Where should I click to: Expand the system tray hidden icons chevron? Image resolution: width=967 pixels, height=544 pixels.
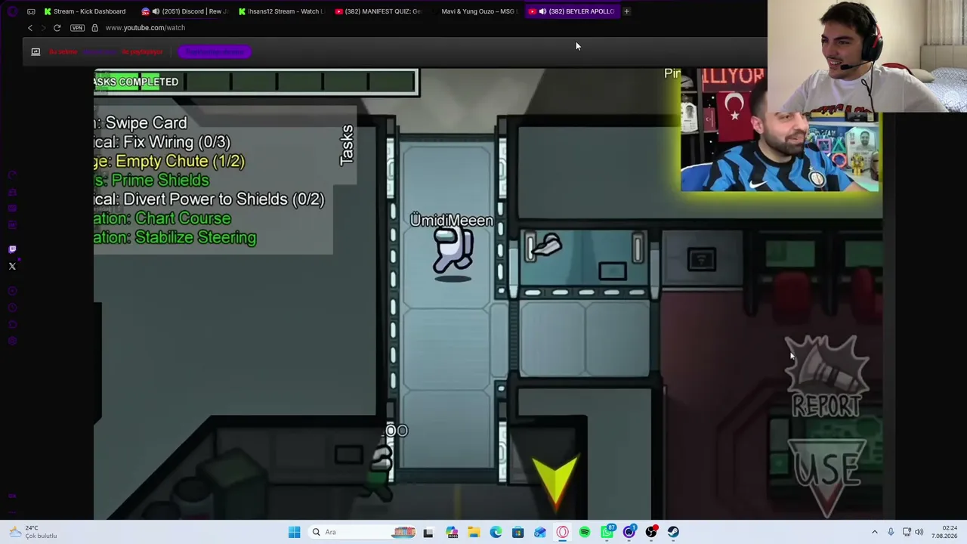(x=875, y=532)
